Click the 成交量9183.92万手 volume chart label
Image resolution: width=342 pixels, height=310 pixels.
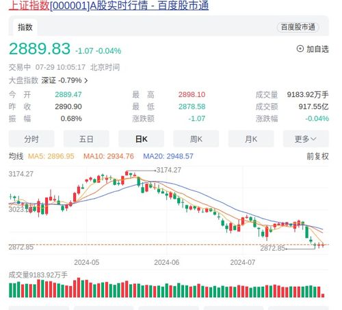[x=38, y=275]
